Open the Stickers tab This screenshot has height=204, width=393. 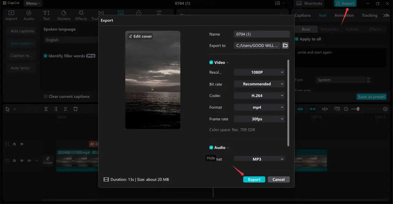coord(64,15)
